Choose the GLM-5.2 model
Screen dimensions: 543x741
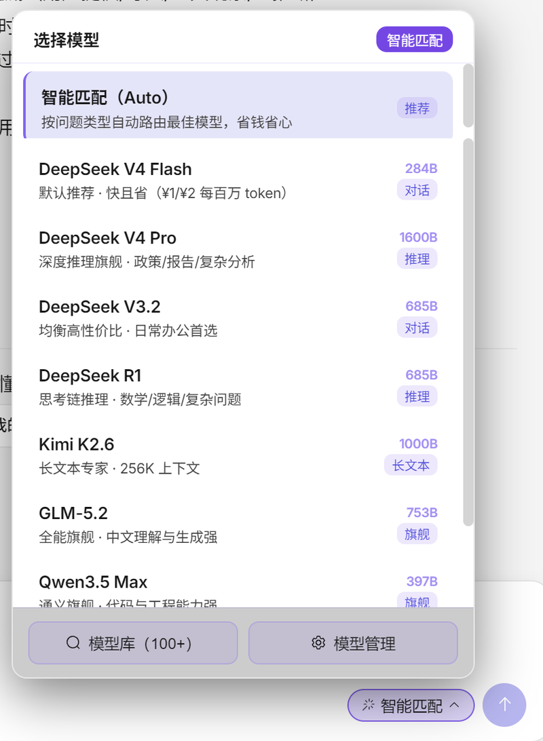coord(238,524)
